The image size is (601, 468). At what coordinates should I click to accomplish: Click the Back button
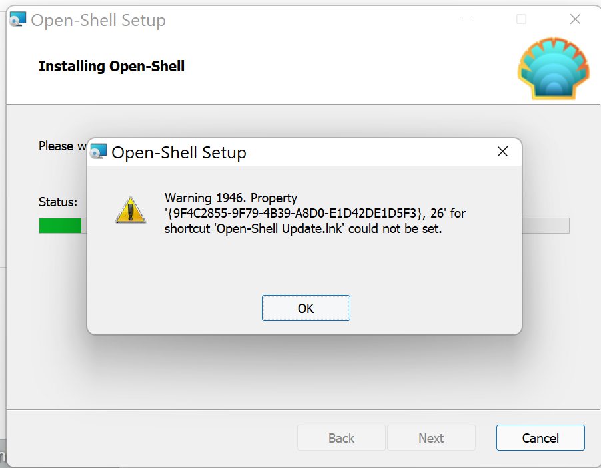[x=341, y=437]
